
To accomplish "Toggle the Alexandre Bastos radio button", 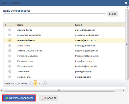I will [x=10, y=40].
